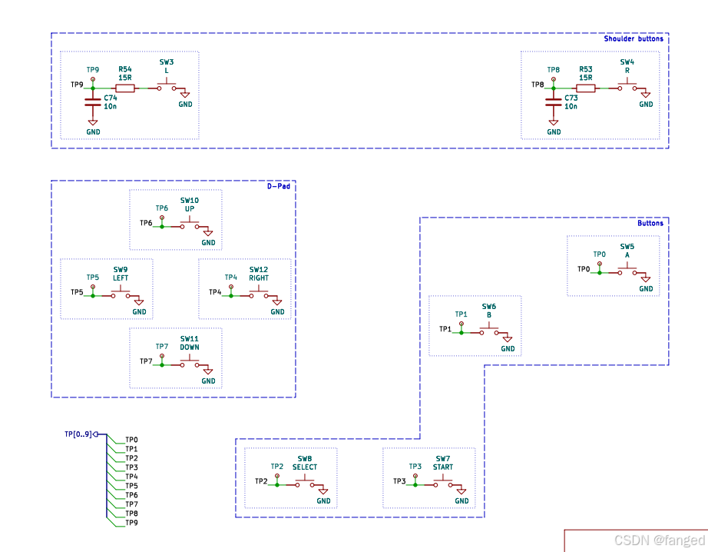The height and width of the screenshot is (552, 708).
Task: Select the SW3 L push-button switch symbol
Action: pyautogui.click(x=166, y=85)
